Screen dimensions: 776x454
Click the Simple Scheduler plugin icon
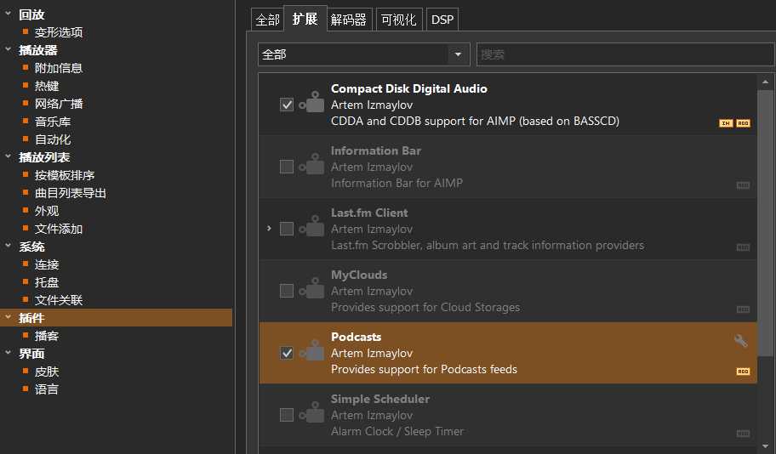314,414
